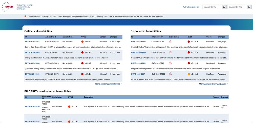Screen dimensions: 253x123
Task: Open vulnerability EUVD-2025-13580
Action: [x=32, y=107]
